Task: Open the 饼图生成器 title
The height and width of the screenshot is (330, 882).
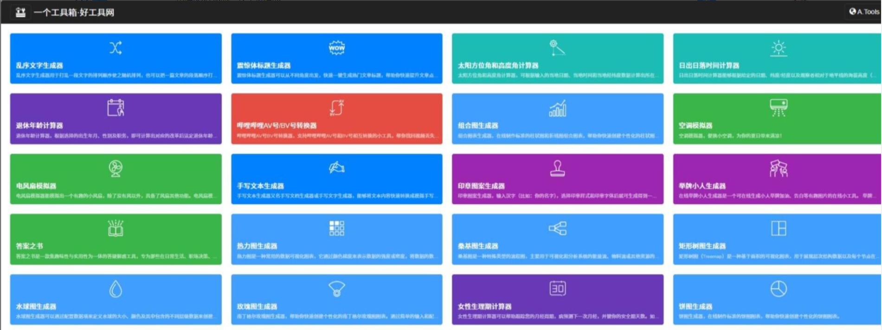Action: pos(695,306)
